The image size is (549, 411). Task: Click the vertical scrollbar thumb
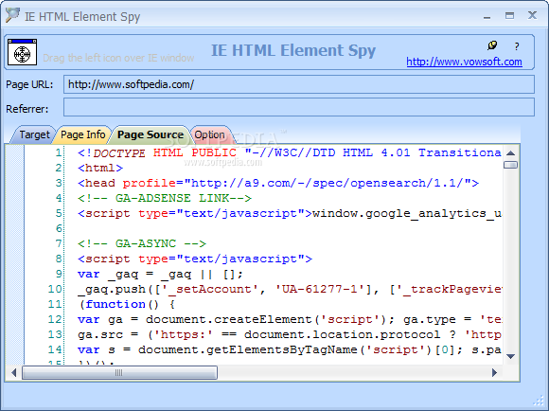tap(510, 165)
